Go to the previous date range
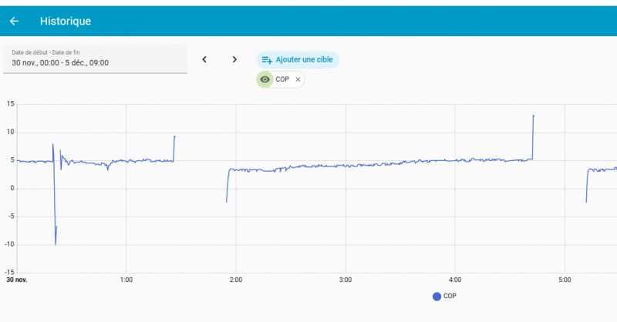Image resolution: width=617 pixels, height=322 pixels. [x=204, y=59]
